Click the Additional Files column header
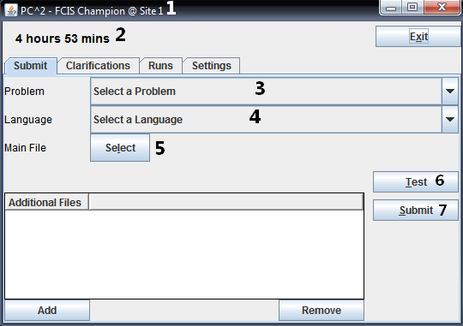 46,203
